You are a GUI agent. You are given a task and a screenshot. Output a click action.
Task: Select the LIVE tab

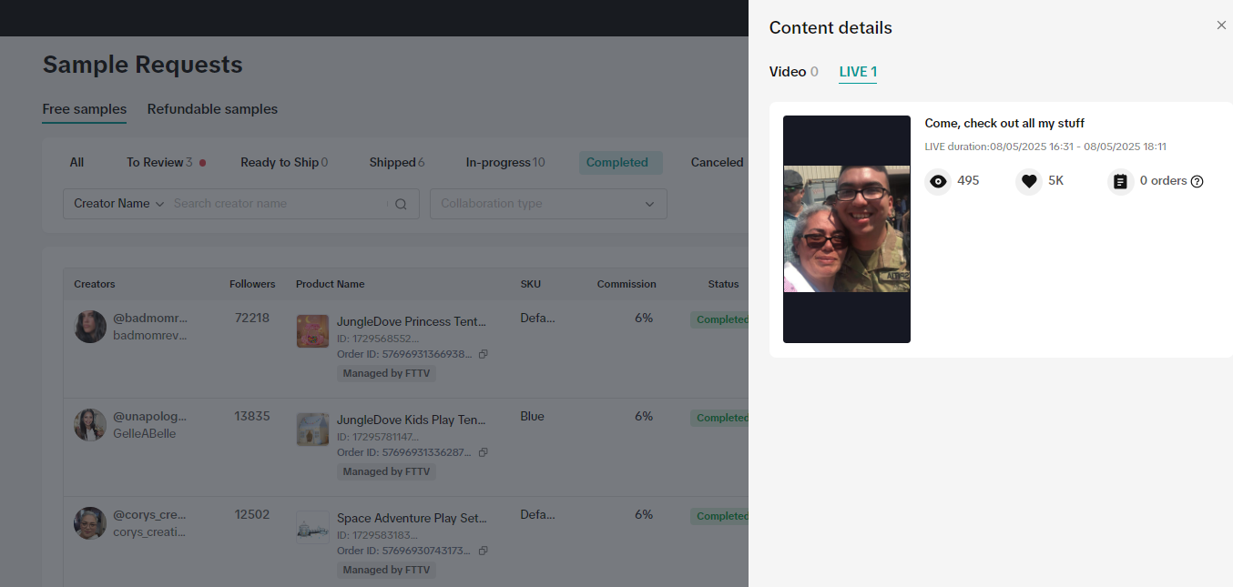tap(858, 72)
